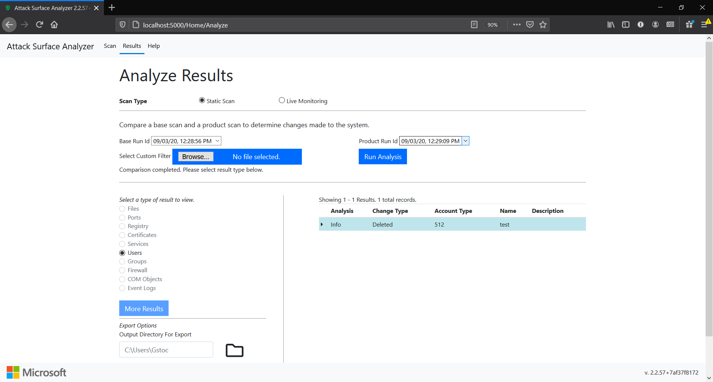Choose the Registry result type
The width and height of the screenshot is (713, 382).
(x=122, y=226)
